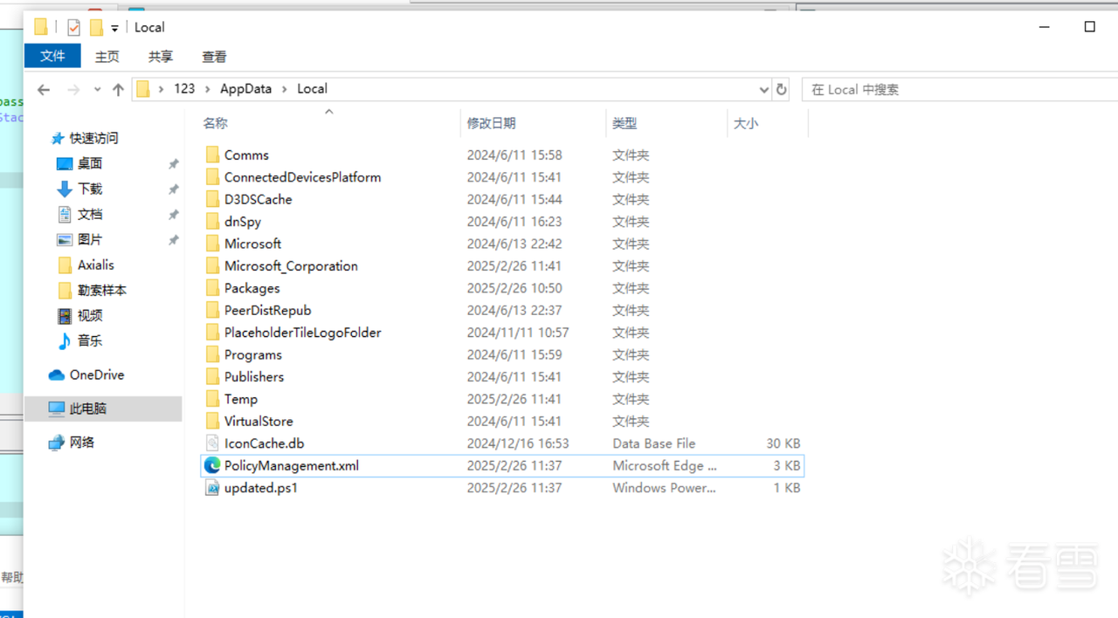Refresh the current folder view
This screenshot has height=618, width=1118.
pos(782,89)
